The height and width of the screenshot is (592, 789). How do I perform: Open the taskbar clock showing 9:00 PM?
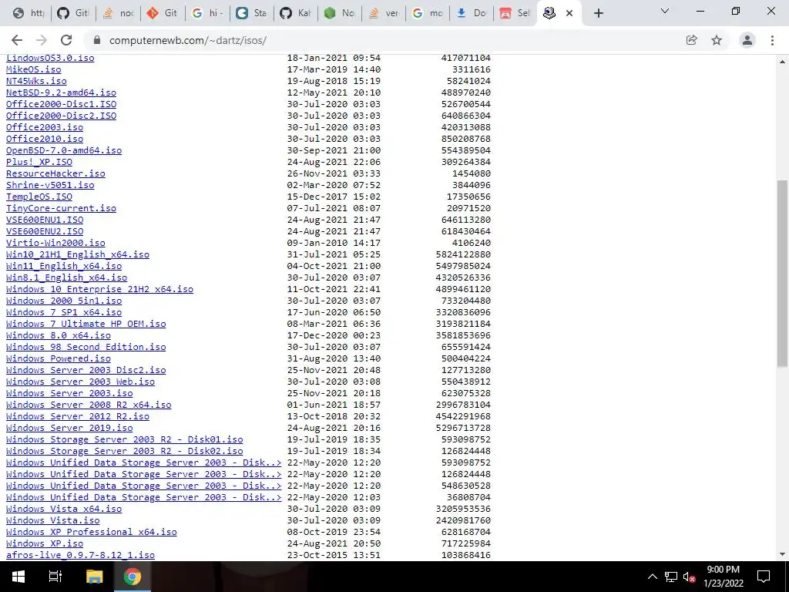pos(723,577)
